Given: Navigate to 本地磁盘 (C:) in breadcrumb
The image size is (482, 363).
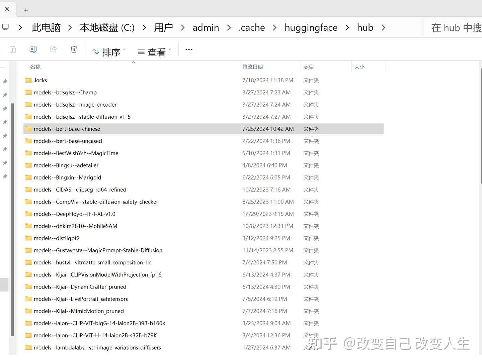Looking at the screenshot, I should [107, 27].
